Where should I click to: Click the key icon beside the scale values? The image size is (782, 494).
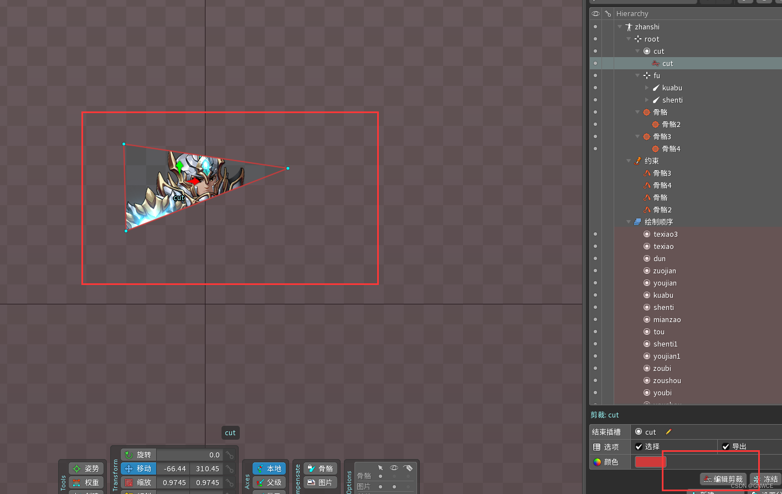230,482
